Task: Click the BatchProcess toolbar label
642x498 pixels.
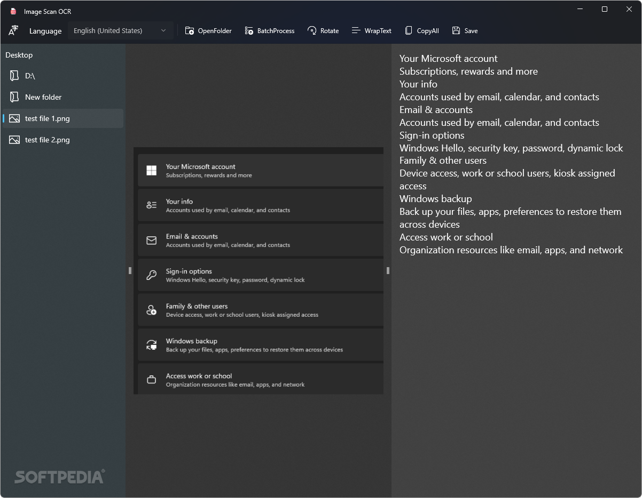Action: click(276, 31)
